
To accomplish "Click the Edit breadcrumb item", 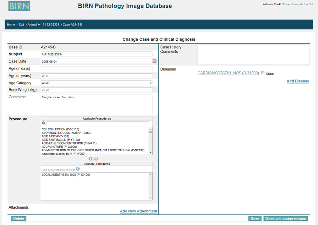I will pyautogui.click(x=22, y=25).
